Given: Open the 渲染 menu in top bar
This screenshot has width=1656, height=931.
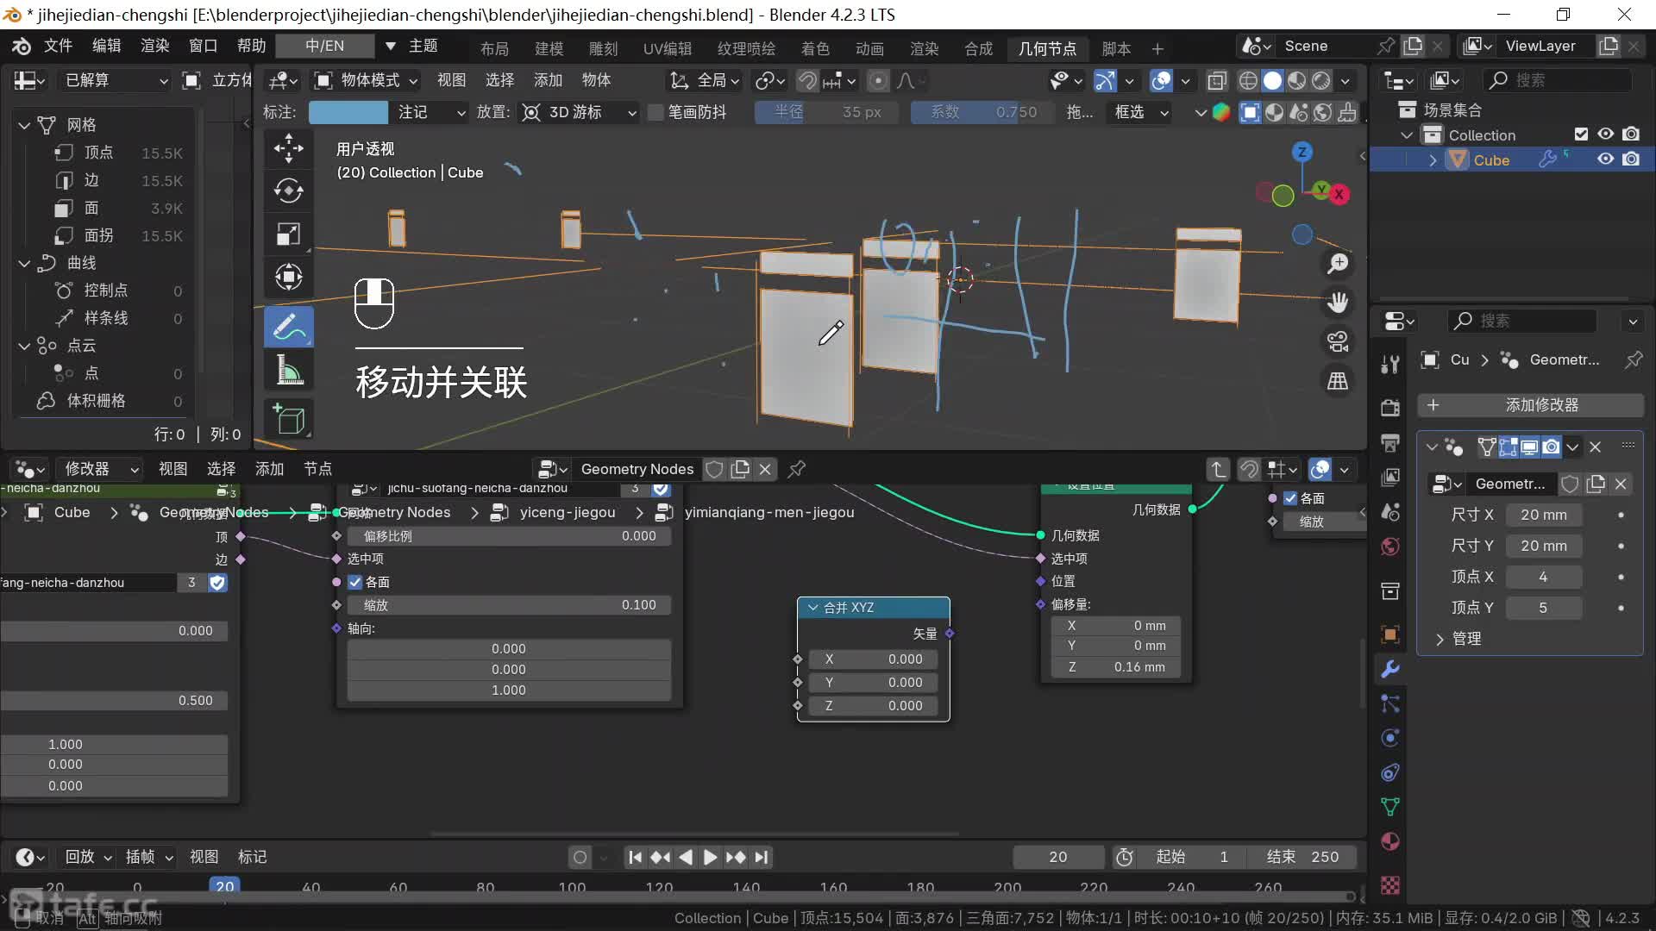Looking at the screenshot, I should pos(154,46).
